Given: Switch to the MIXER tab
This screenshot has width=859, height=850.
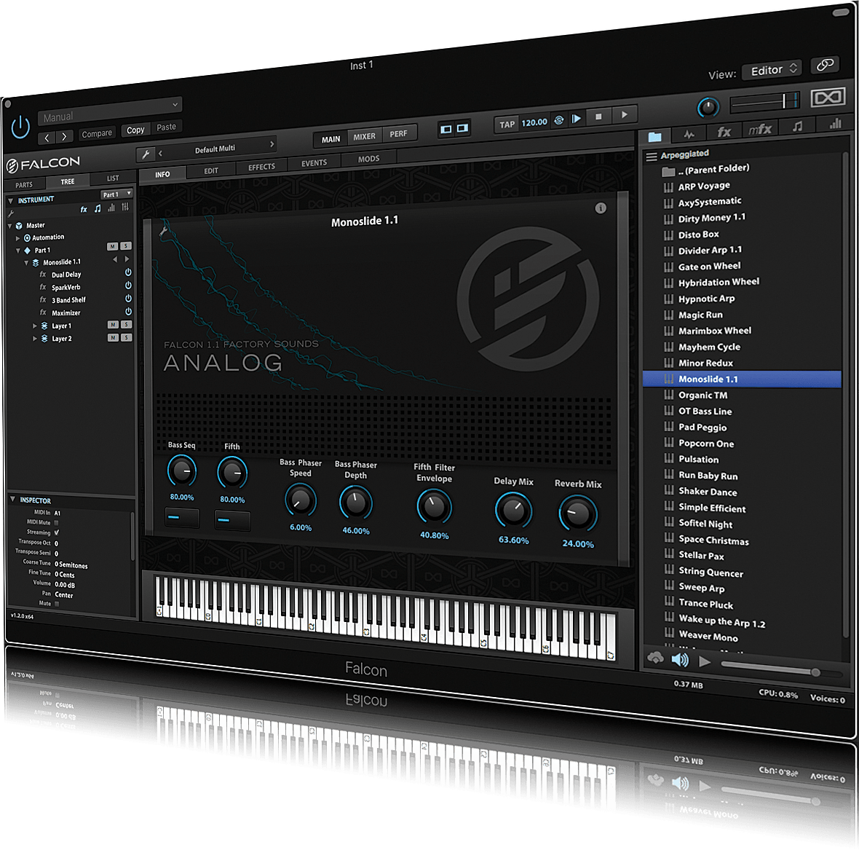Looking at the screenshot, I should pos(364,136).
